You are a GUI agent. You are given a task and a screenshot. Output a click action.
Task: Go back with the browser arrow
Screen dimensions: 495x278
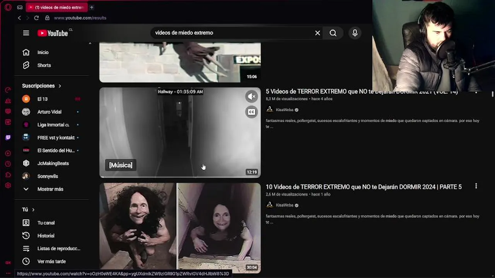(x=19, y=18)
